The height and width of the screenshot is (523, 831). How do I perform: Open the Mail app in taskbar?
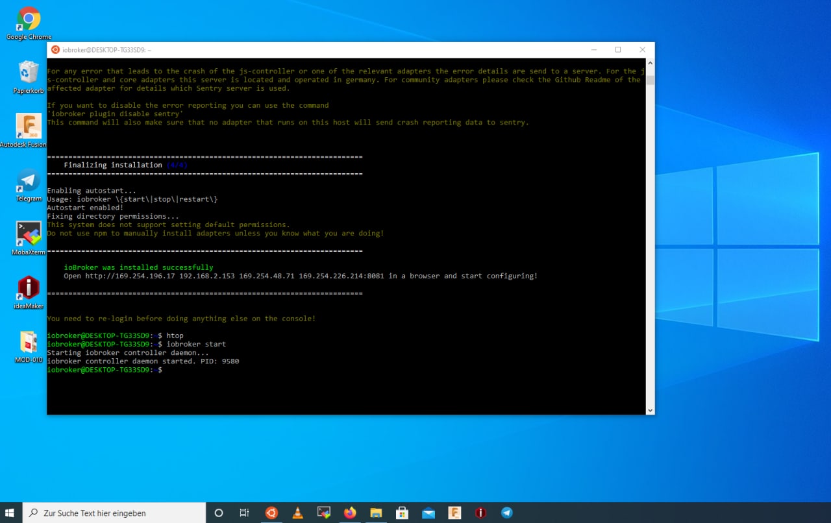pos(428,513)
